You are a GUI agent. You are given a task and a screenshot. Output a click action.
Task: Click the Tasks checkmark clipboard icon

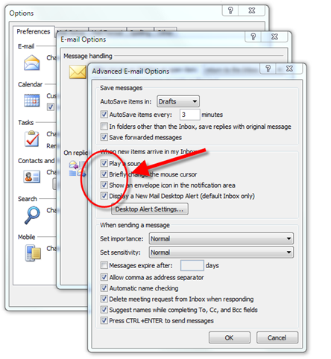point(32,139)
